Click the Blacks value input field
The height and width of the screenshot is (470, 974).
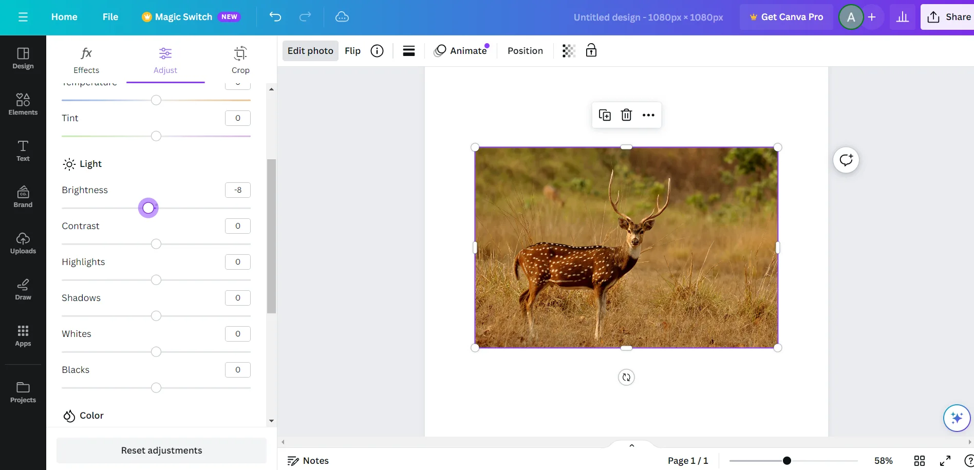tap(238, 370)
